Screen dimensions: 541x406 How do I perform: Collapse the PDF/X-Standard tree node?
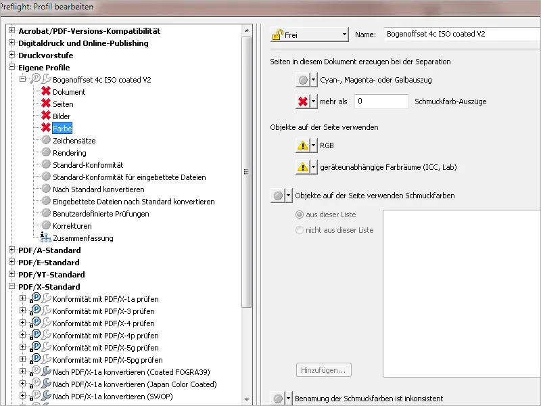[x=11, y=286]
